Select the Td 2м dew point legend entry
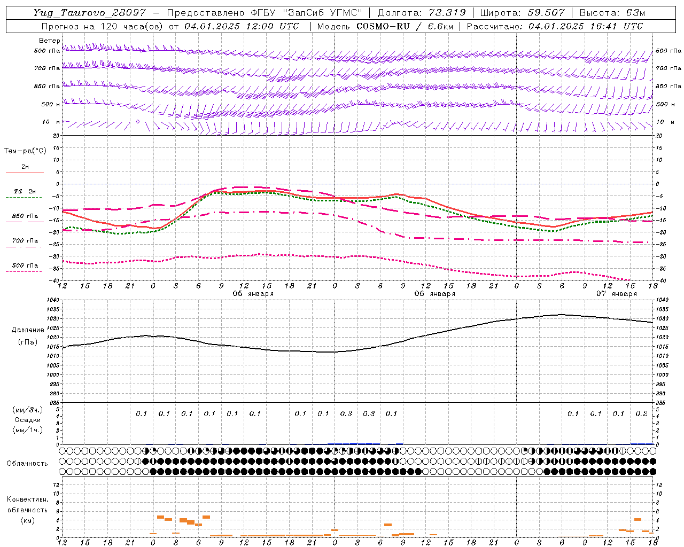The width and height of the screenshot is (684, 547). (x=25, y=192)
